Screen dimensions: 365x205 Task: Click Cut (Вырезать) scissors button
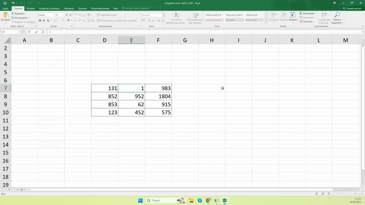18,13
